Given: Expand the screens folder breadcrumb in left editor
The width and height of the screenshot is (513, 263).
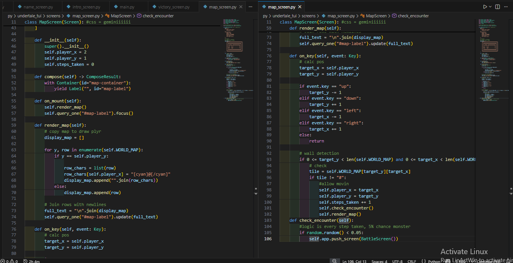Looking at the screenshot, I should coord(53,16).
